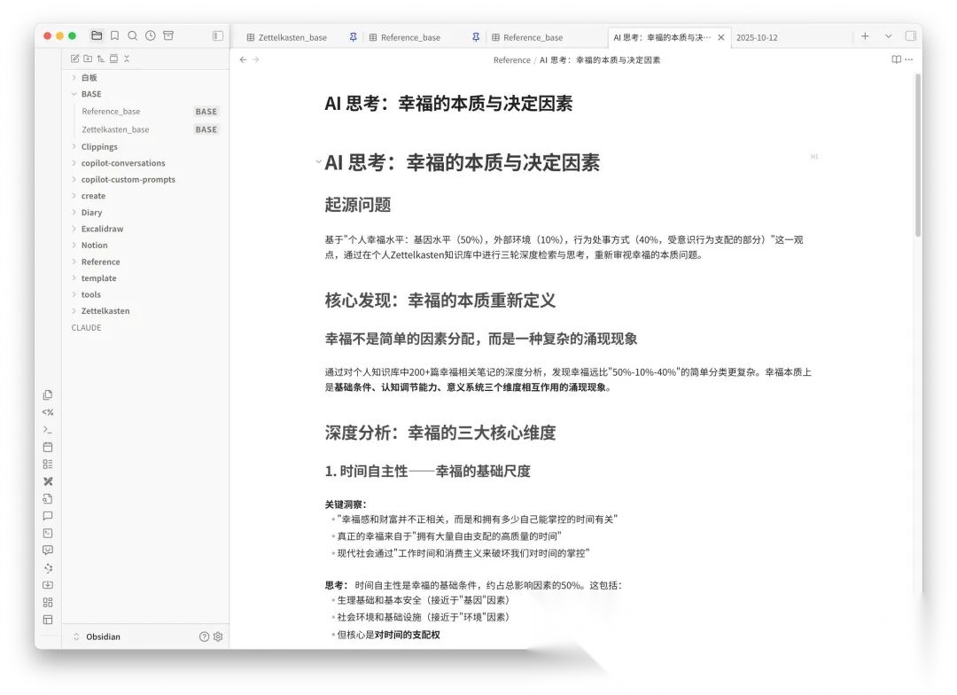Click the smiley chat ribbon icon
Image resolution: width=957 pixels, height=695 pixels.
click(x=48, y=551)
